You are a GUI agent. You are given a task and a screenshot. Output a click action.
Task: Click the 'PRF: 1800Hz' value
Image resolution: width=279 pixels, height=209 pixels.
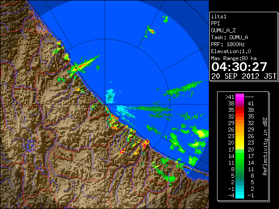(x=228, y=44)
